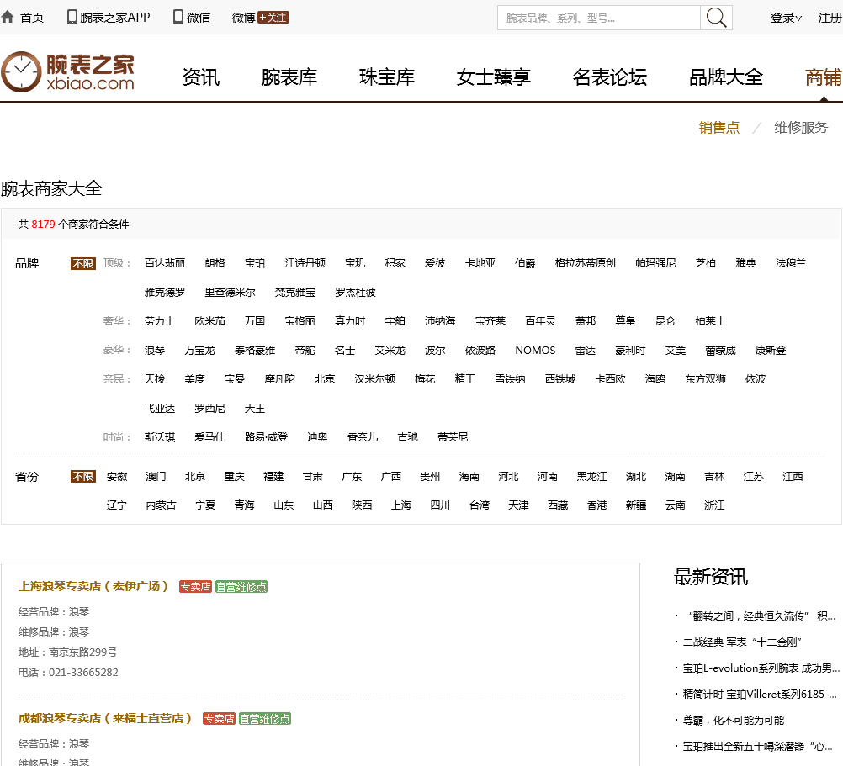This screenshot has width=843, height=766.
Task: Filter by brand 欧米茄
Action: (209, 321)
